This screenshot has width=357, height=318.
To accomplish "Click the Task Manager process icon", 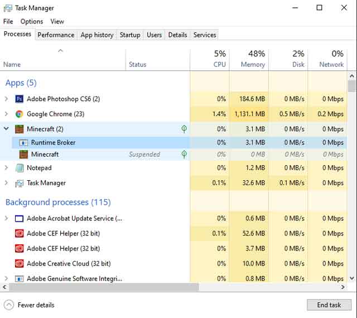I will [19, 183].
